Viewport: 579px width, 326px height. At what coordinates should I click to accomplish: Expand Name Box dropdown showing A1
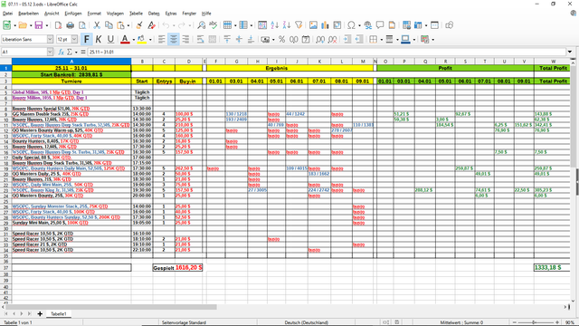50,53
